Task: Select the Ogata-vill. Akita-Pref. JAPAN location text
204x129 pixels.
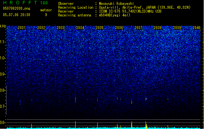Action: click(145, 7)
